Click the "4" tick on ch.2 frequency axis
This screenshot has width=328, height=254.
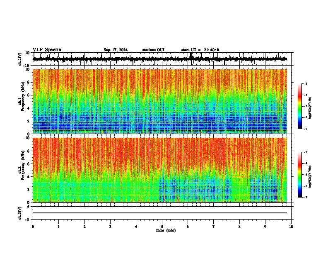[29, 177]
